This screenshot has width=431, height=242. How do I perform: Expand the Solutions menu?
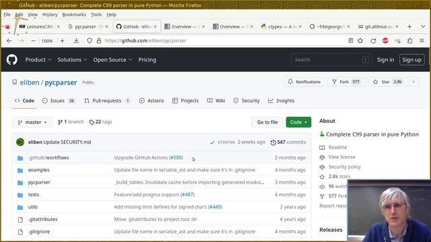click(x=72, y=60)
